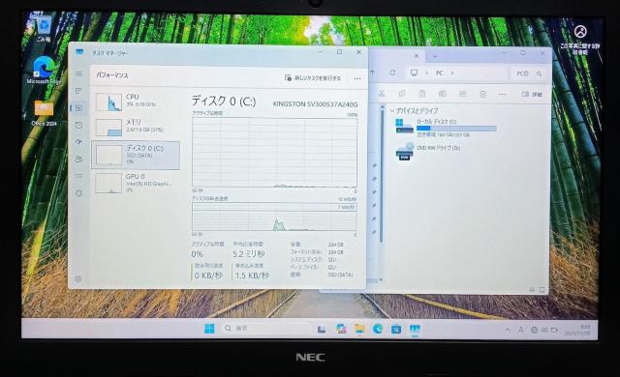
Task: Select ローカル ディスク (C:) drive
Action: (446, 128)
